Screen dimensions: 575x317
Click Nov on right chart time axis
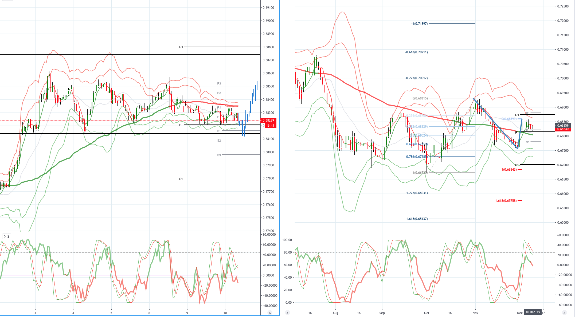coord(475,313)
